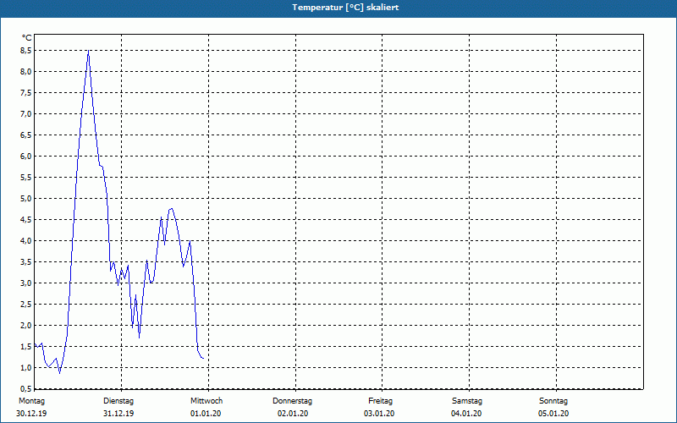The height and width of the screenshot is (423, 677).
Task: Click the 8,5 °C peak of the curve
Action: pos(89,51)
